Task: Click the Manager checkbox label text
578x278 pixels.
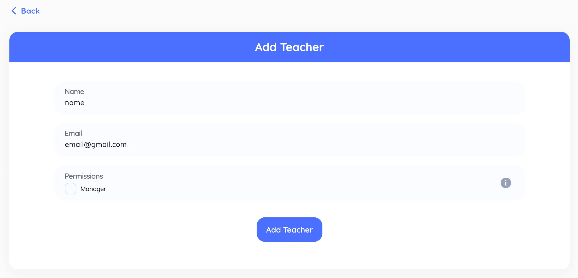Action: [x=93, y=189]
